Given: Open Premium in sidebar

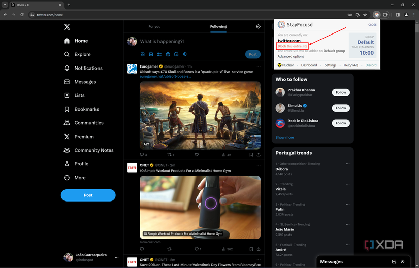Looking at the screenshot, I should [x=79, y=137].
